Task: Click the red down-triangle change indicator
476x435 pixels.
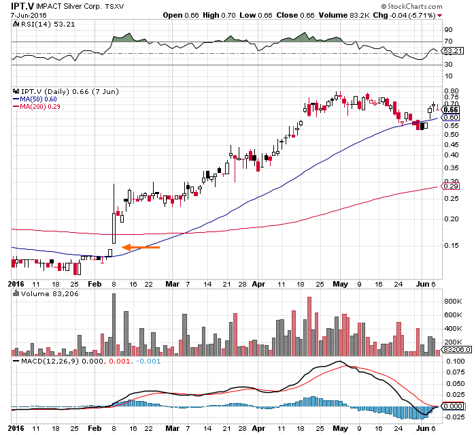Action: point(440,16)
